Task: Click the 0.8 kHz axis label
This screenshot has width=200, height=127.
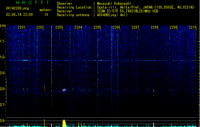Action: [3, 89]
